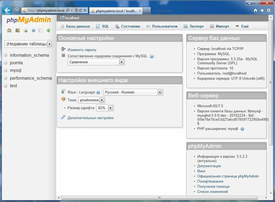Select the phpmyadmin.local browser tab

point(116,11)
